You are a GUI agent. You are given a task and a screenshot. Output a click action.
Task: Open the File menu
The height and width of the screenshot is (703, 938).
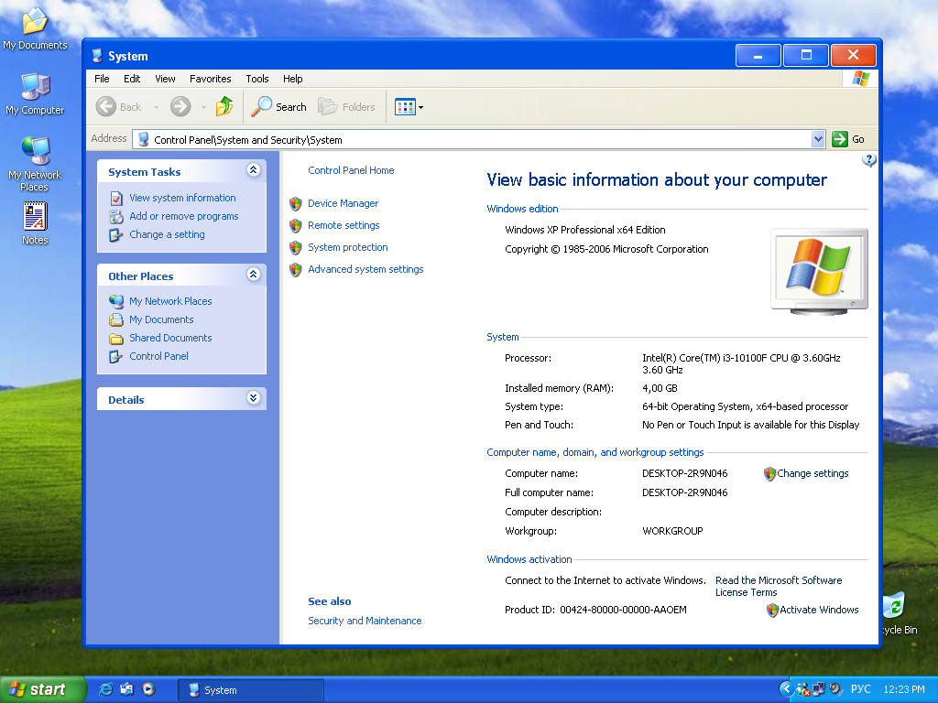102,79
